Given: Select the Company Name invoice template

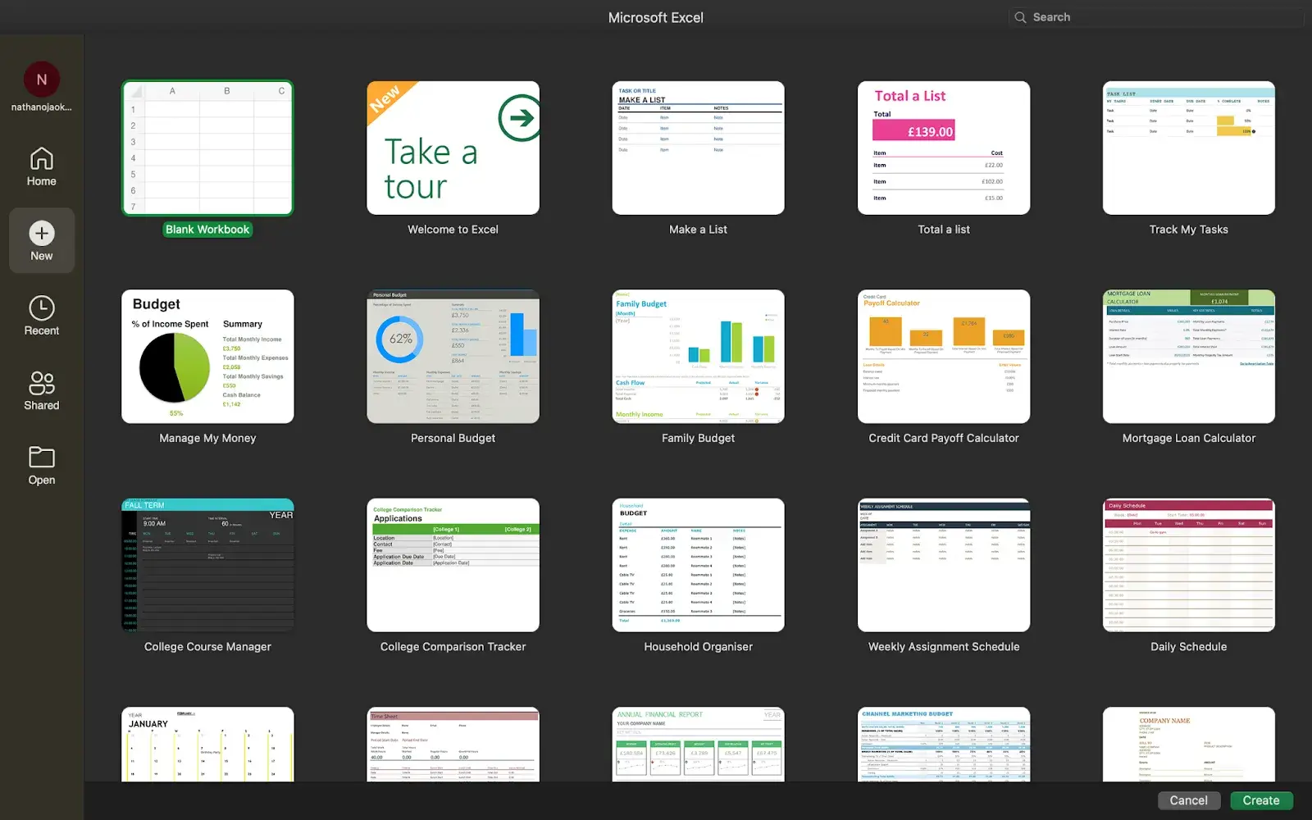Looking at the screenshot, I should pos(1189,744).
